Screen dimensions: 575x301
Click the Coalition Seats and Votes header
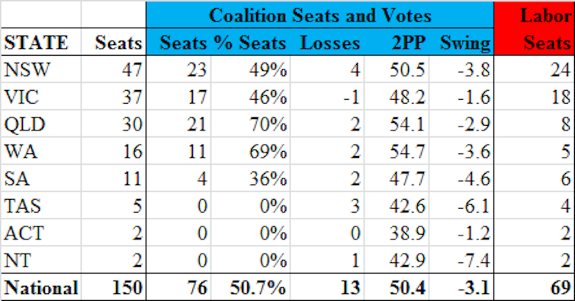(x=320, y=15)
